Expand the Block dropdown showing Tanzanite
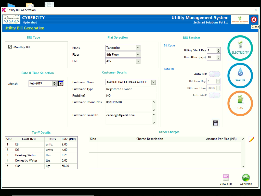Image resolution: width=261 pixels, height=196 pixels. pos(138,48)
